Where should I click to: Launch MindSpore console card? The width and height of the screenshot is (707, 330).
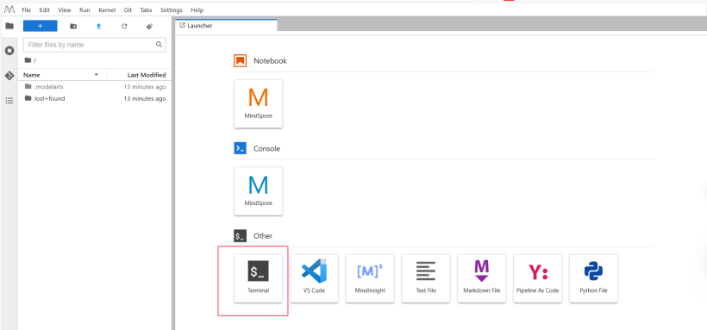(x=259, y=191)
